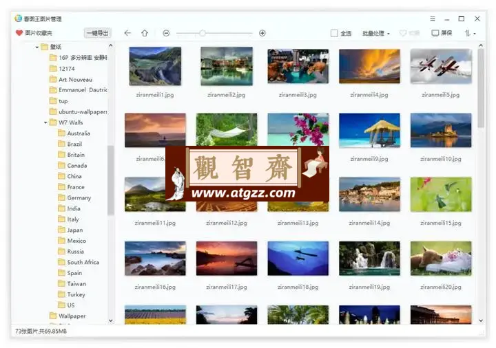Select the Spain folder
496x348 pixels.
(x=70, y=273)
